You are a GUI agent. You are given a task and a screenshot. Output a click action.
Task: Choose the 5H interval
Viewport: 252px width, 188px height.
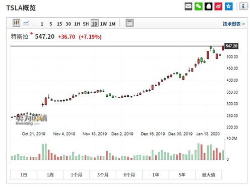[86, 24]
